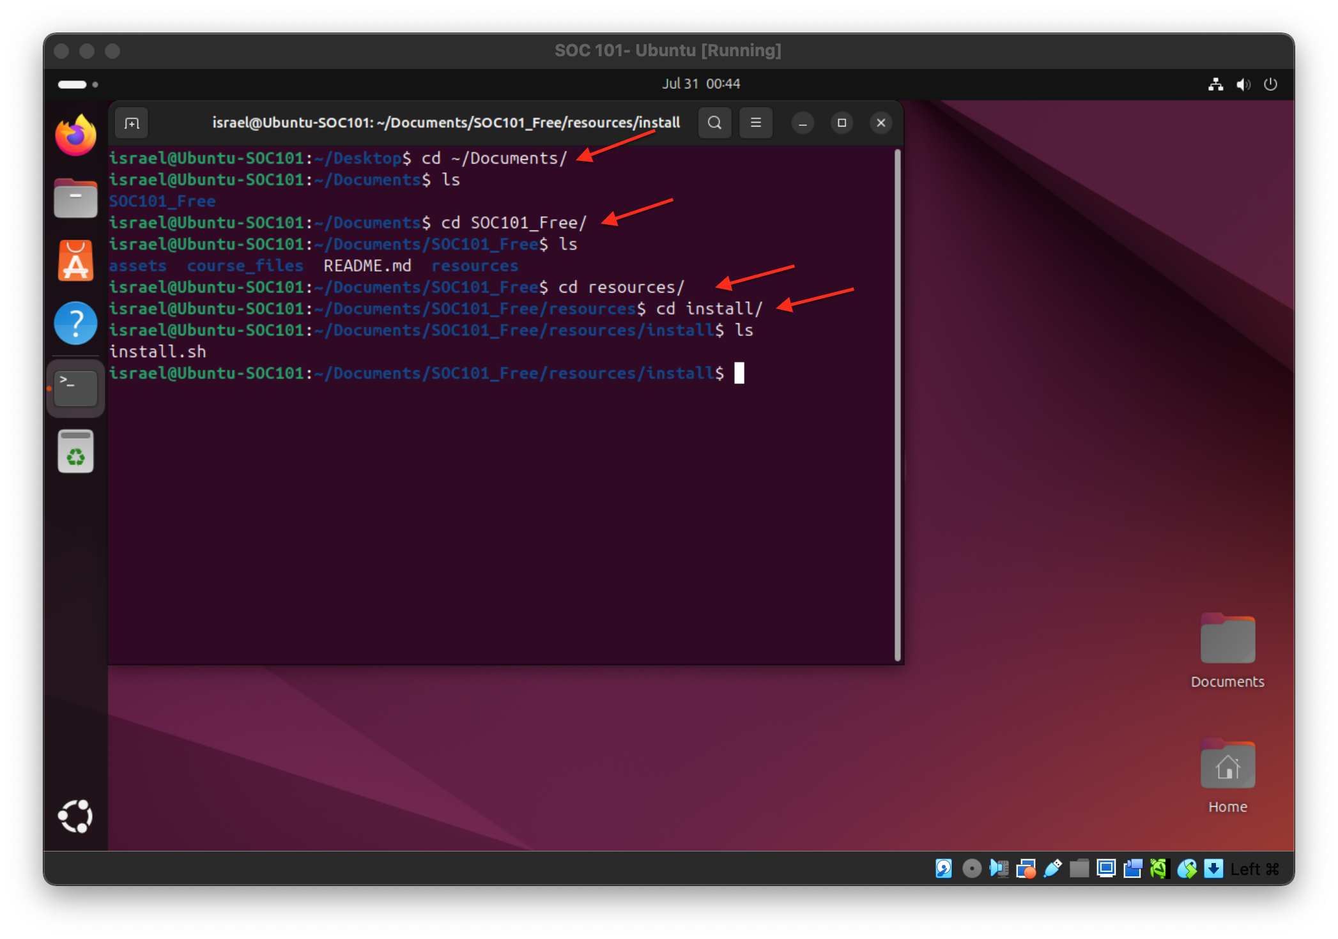
Task: Click the Left ⌘ host key indicator
Action: pyautogui.click(x=1255, y=869)
